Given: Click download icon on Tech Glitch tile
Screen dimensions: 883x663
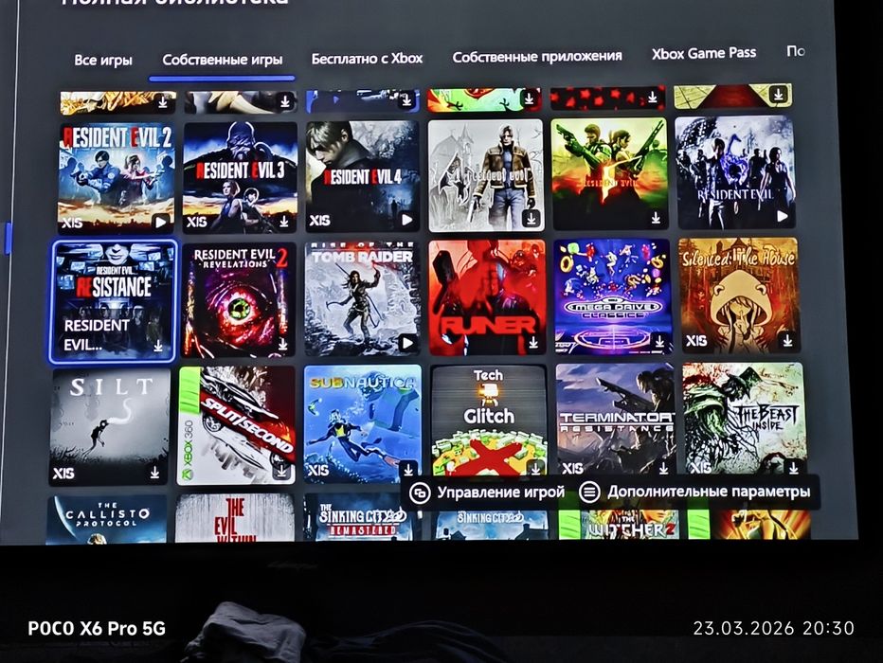Looking at the screenshot, I should point(535,467).
